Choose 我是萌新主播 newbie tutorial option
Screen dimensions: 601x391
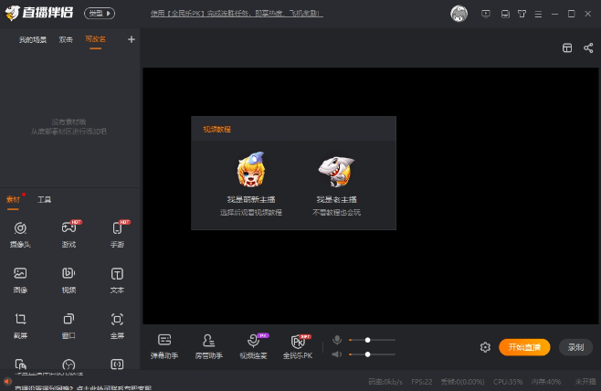coord(251,184)
